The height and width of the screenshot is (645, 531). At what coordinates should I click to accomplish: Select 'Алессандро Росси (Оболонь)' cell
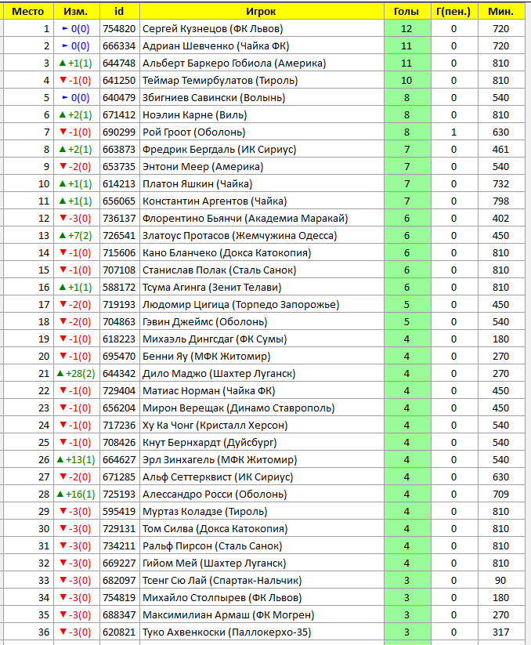[262, 495]
